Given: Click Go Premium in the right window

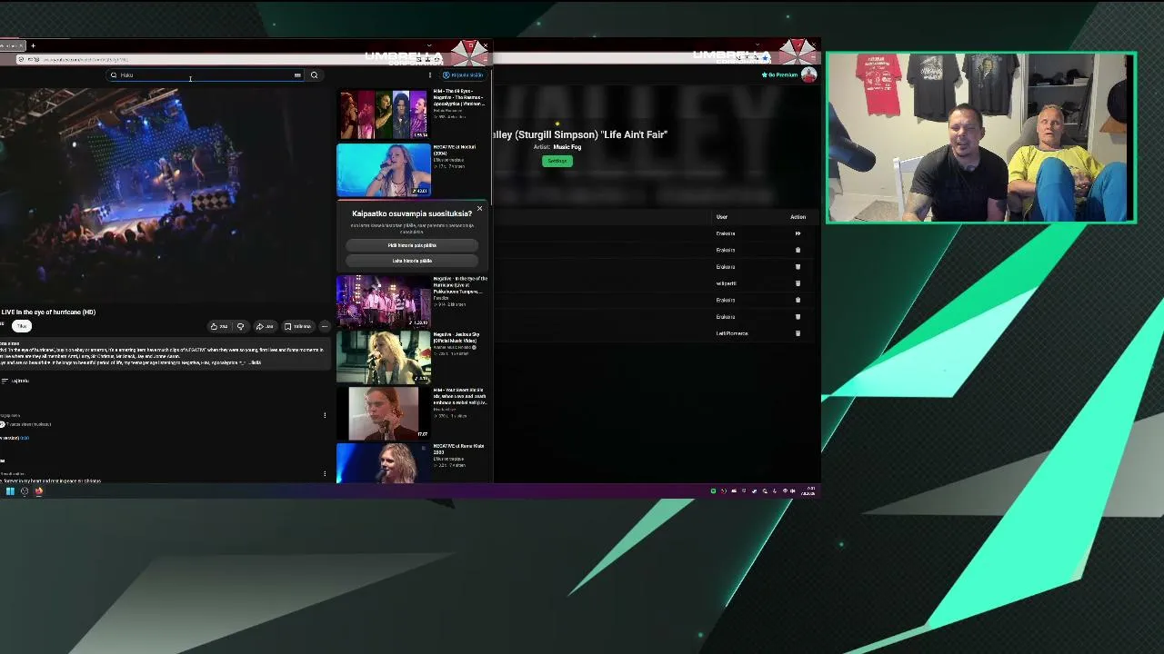Looking at the screenshot, I should tap(779, 75).
